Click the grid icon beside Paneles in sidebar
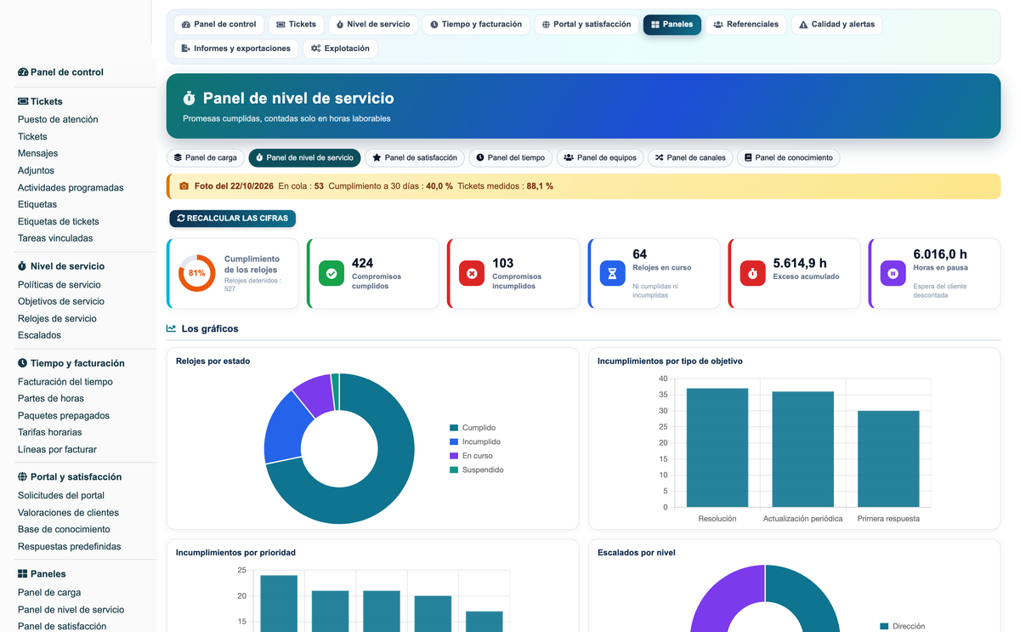Screen dimensions: 1020x632 [x=23, y=574]
